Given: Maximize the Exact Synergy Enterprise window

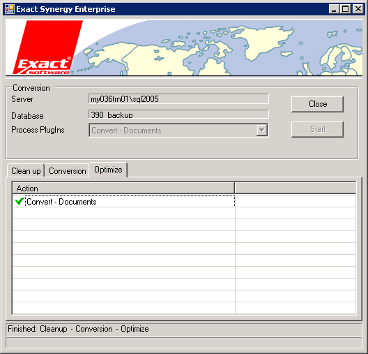Looking at the screenshot, I should point(345,9).
